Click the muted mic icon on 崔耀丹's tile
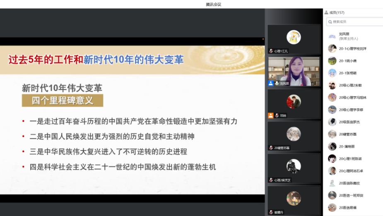Screen dimensions: 383x216 pyautogui.click(x=271, y=212)
